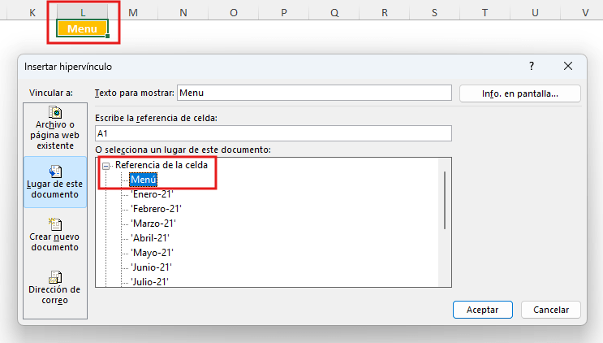Image resolution: width=603 pixels, height=343 pixels.
Task: Select 'Mayo-21' sheet in the list
Action: pos(153,253)
